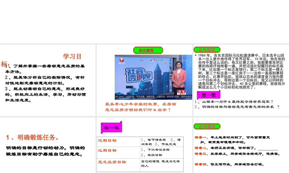Click the question 明确的目标与磨砺意志有着怎样的关系
This screenshot has width=289, height=173.
point(237,107)
